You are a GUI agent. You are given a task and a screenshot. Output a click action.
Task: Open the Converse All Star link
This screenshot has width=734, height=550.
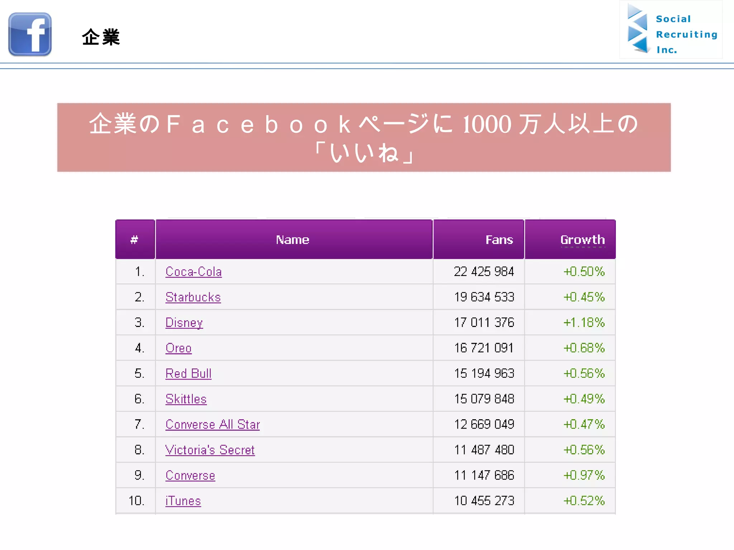213,424
